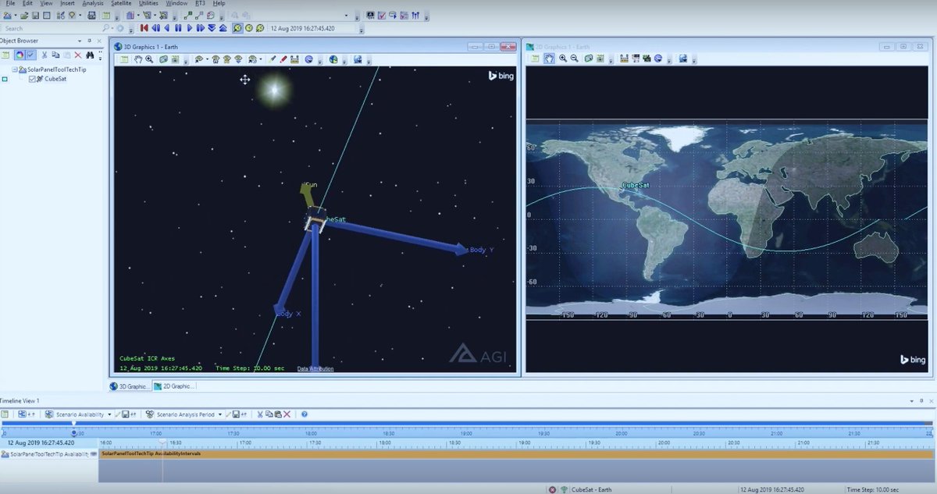Screen dimensions: 937x494
Task: Click the blue timeline current-time marker
Action: pos(74,432)
